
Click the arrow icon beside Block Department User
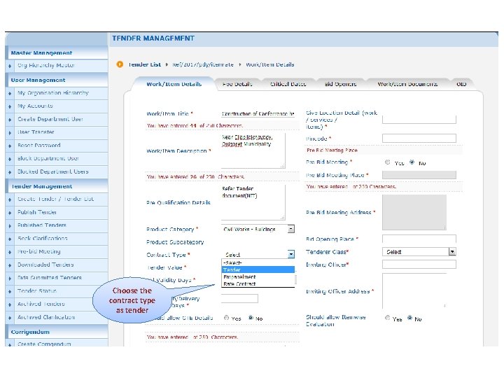(10, 159)
